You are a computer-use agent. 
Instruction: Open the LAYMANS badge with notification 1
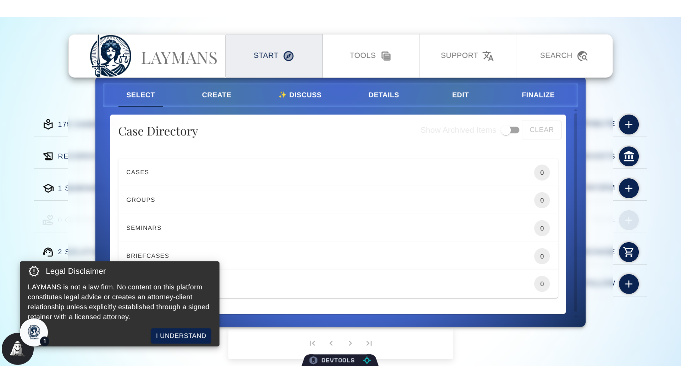click(x=34, y=332)
